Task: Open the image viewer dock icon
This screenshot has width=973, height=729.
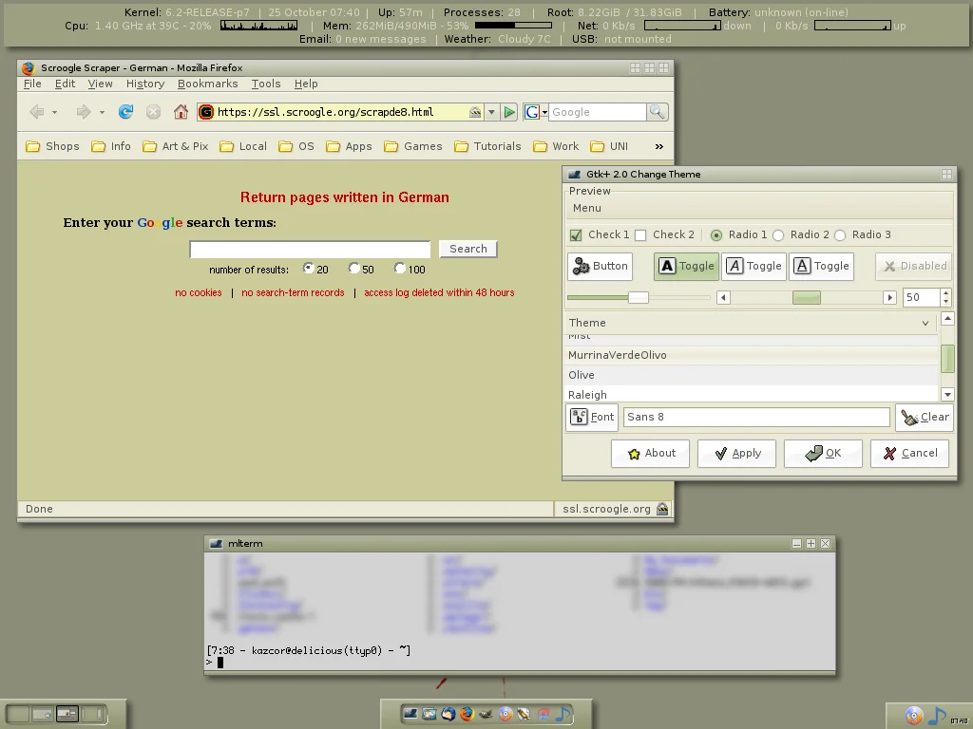Action: pos(429,714)
